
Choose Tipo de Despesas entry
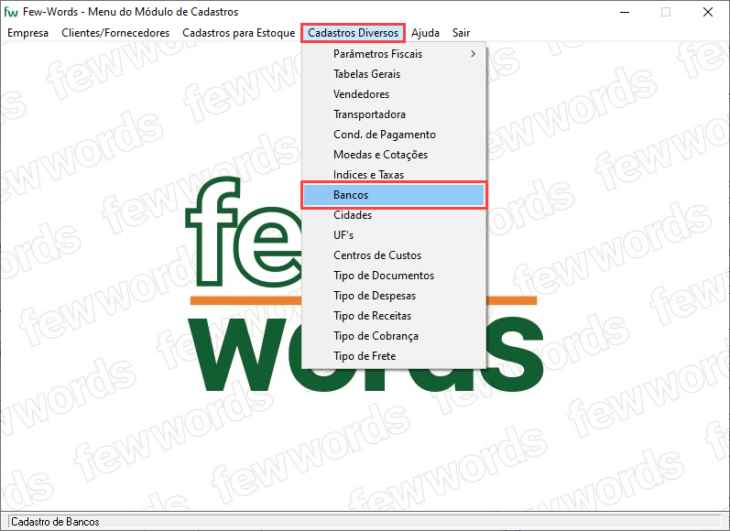tap(394, 296)
